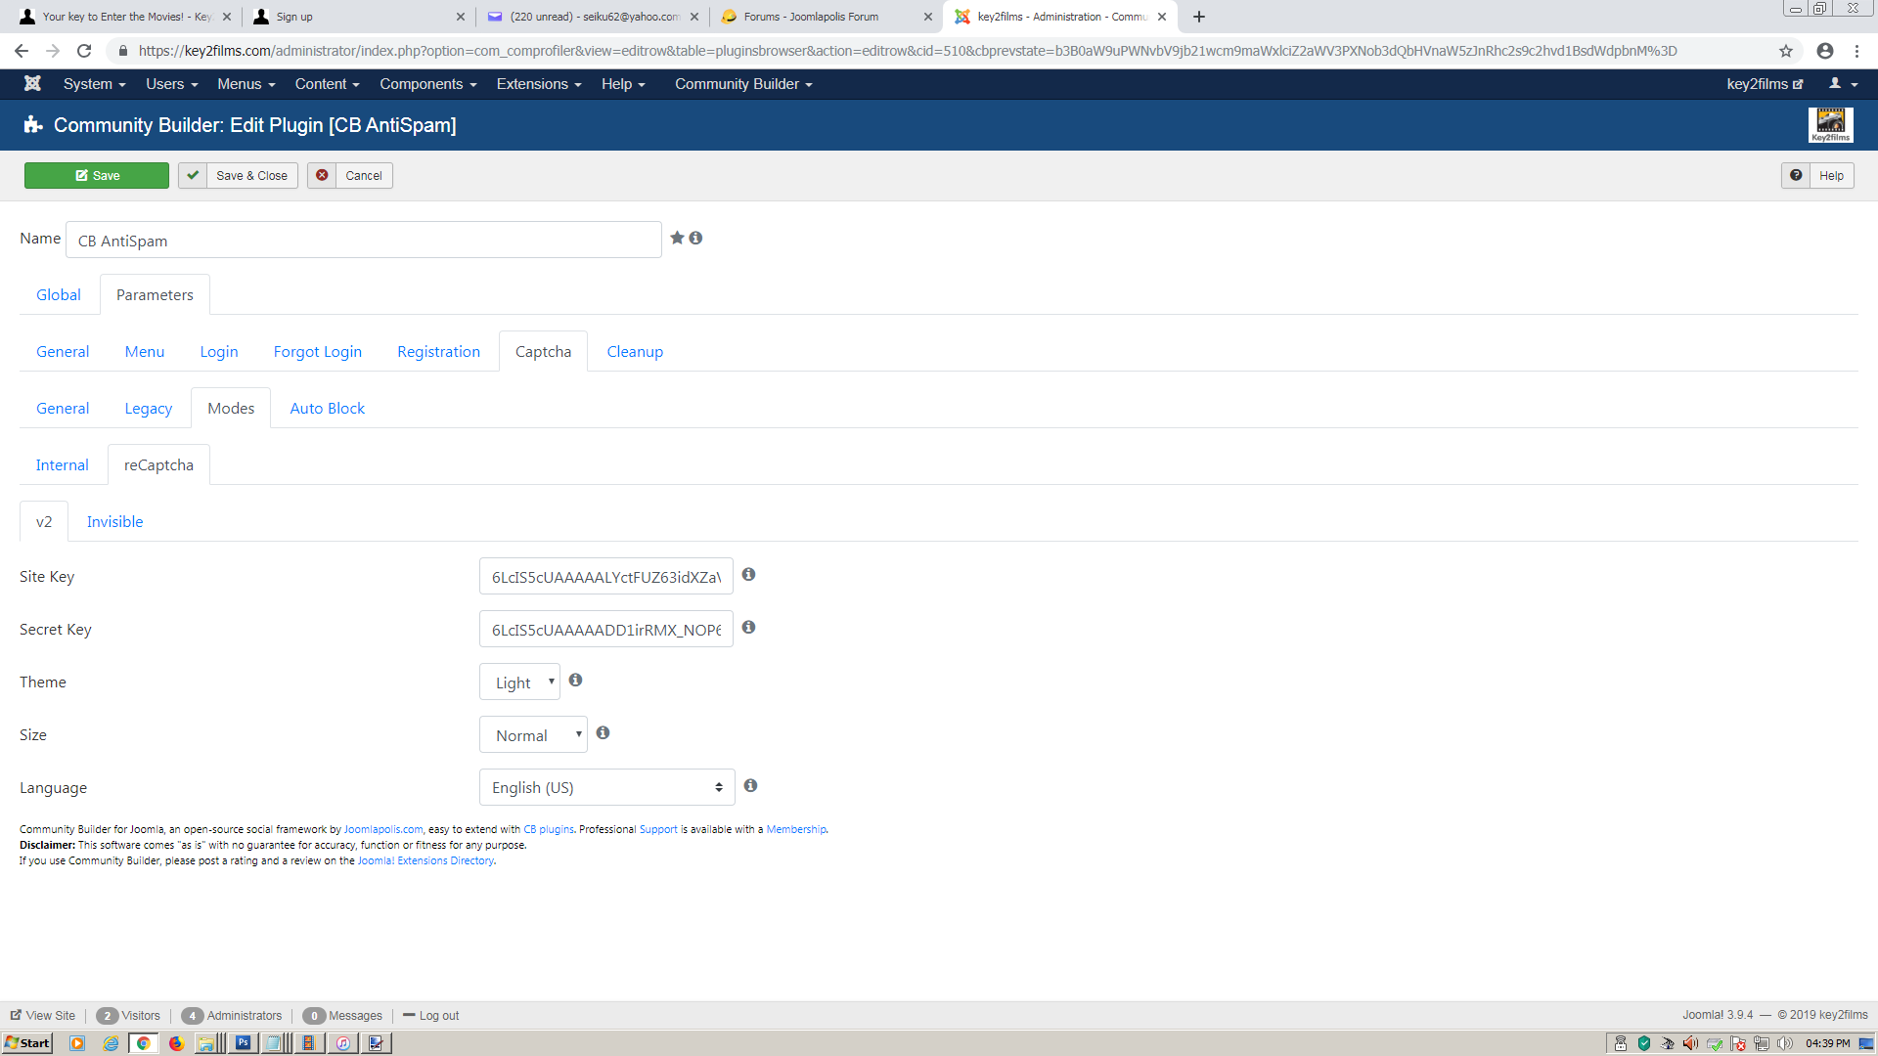Screen dimensions: 1878x1056
Task: Expand the Menus menu
Action: coord(246,84)
